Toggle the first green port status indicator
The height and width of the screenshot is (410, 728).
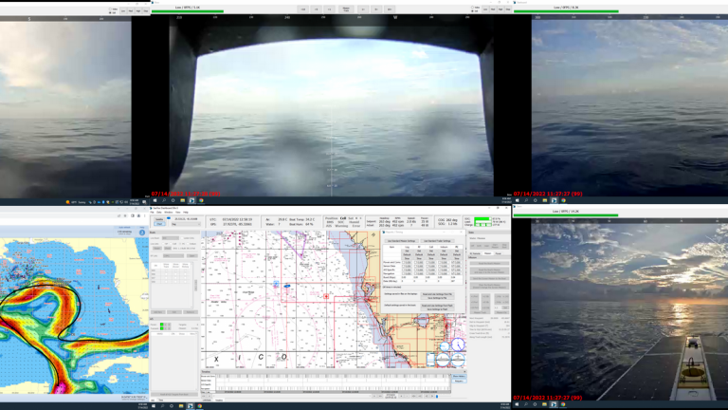pos(162,326)
